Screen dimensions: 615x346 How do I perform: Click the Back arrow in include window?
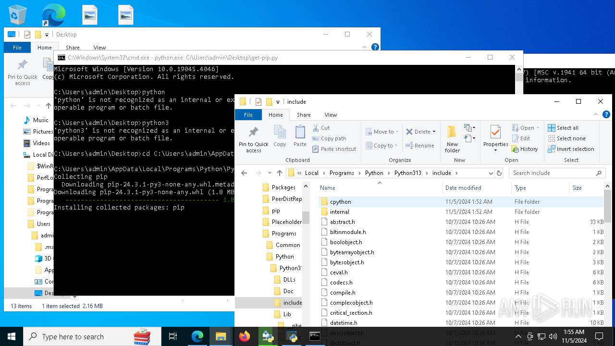pos(244,173)
